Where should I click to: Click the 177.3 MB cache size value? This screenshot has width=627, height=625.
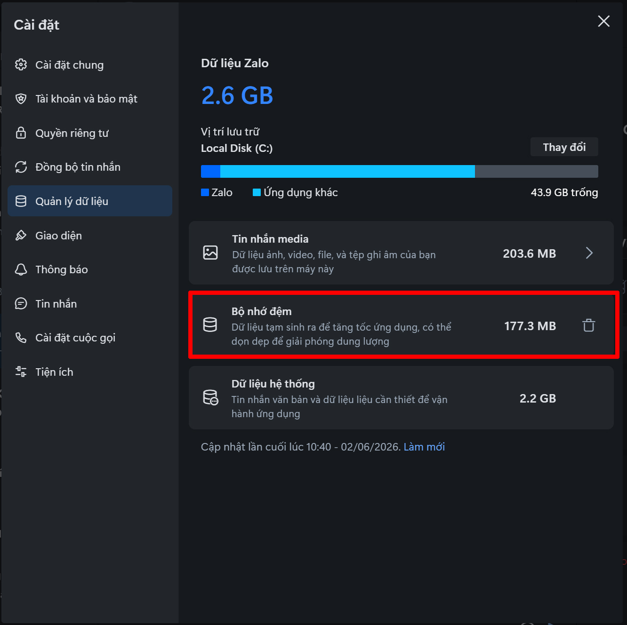click(x=530, y=326)
